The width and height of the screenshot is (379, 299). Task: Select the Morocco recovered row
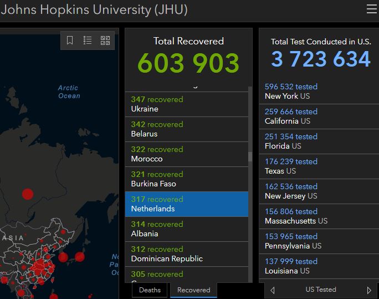pyautogui.click(x=187, y=154)
